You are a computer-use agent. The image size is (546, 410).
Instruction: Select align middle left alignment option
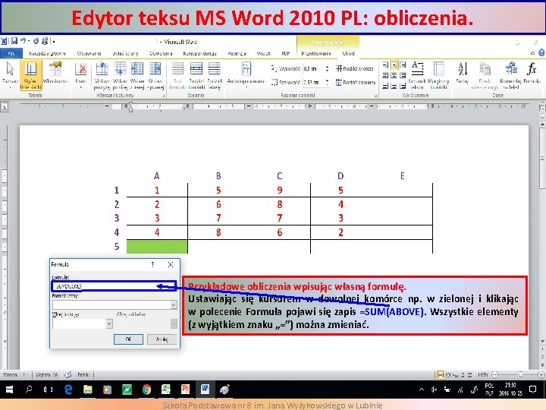coord(384,75)
